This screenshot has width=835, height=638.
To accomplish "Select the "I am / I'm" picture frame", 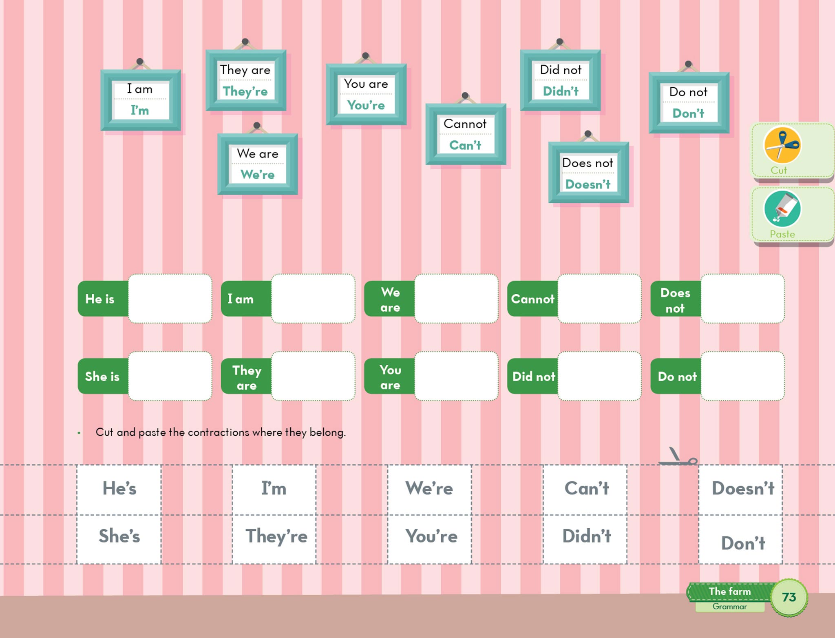I will [x=140, y=100].
